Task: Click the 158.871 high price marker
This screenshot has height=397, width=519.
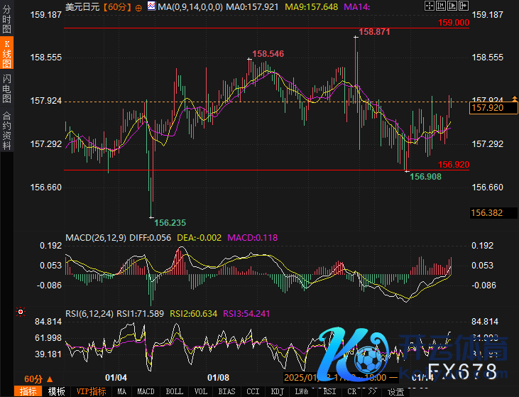Action: (375, 32)
